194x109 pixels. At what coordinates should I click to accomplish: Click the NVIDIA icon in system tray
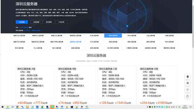(150, 107)
